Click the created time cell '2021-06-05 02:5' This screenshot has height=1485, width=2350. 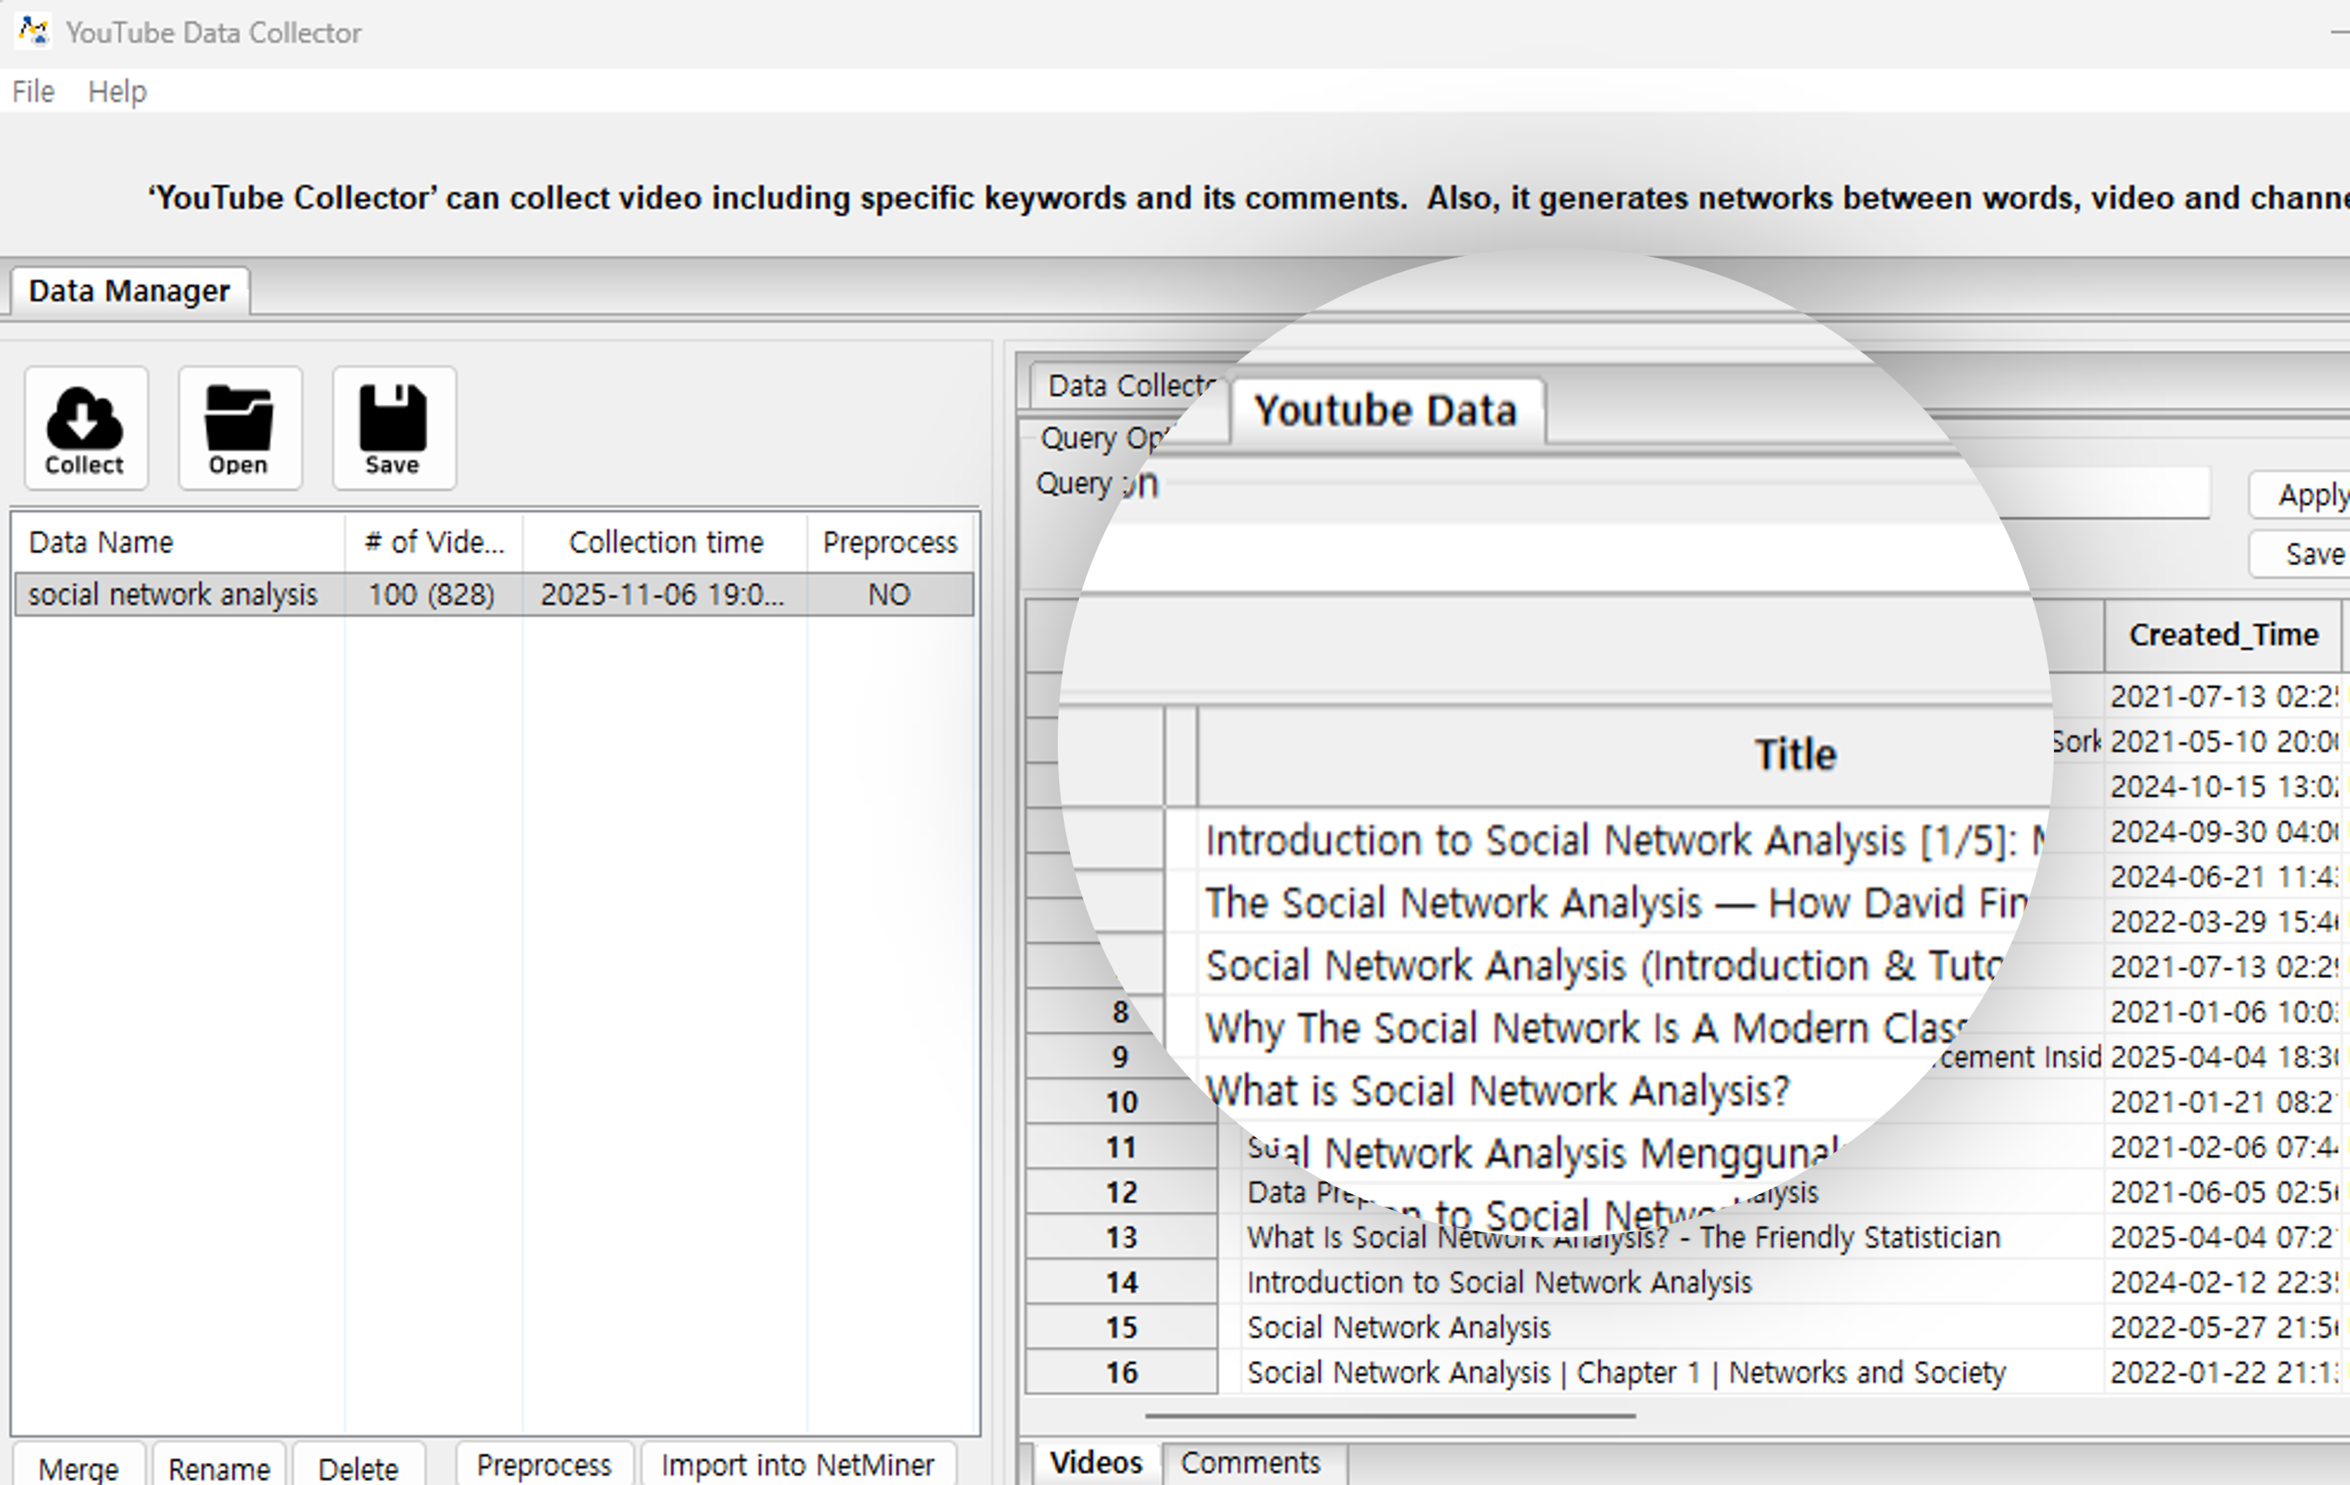2223,1192
